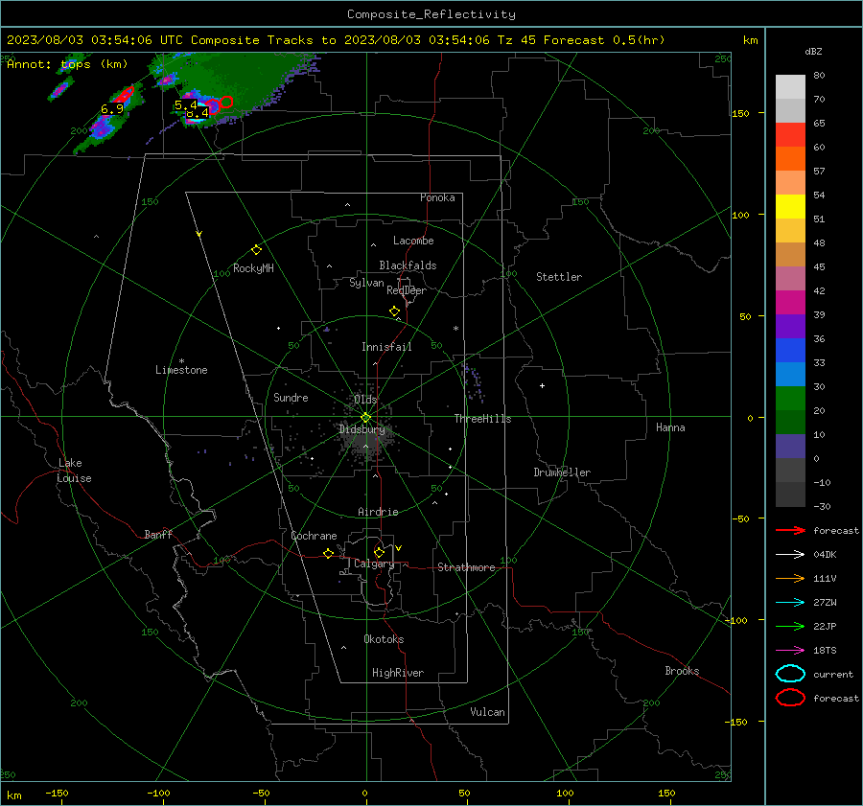Click the Ponoka map label

coord(437,197)
